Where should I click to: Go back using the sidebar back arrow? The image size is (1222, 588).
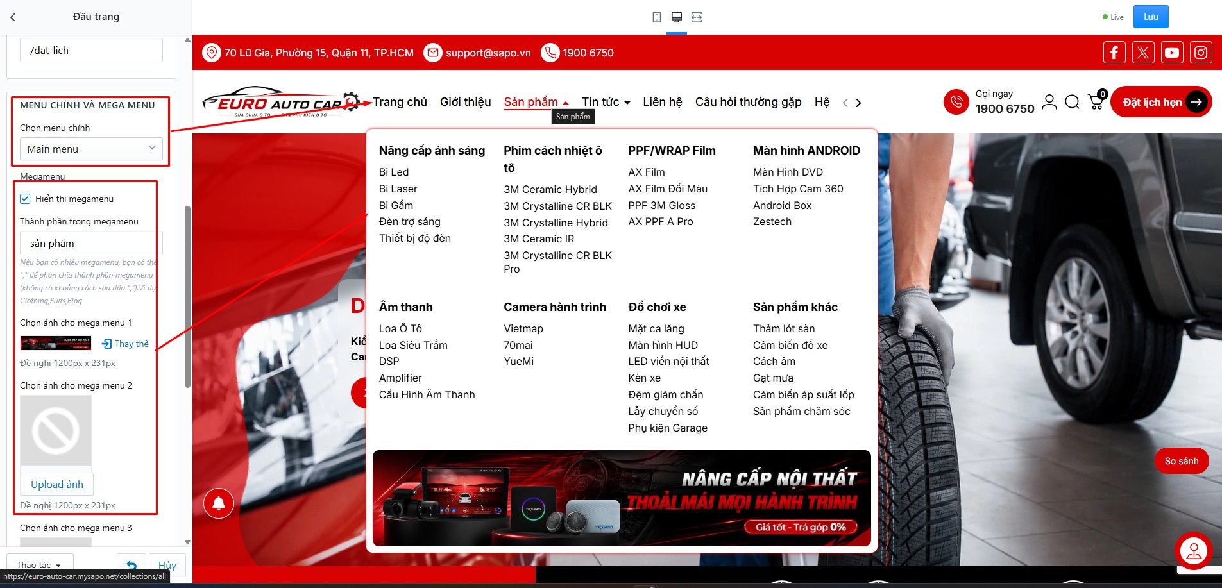[13, 17]
